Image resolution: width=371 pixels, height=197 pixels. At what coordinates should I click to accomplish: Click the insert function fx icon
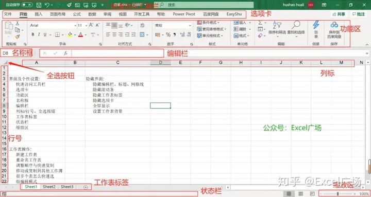[65, 53]
